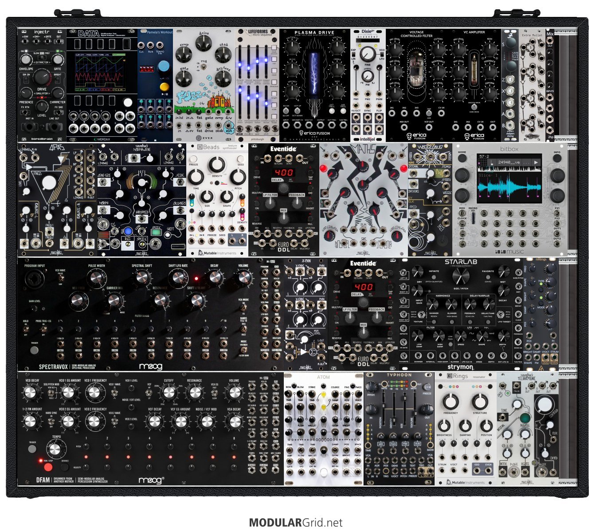Click the tube window on the VC Amplifier

pos(474,69)
